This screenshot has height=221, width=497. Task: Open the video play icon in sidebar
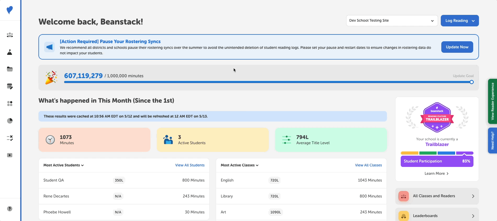[x=10, y=155]
